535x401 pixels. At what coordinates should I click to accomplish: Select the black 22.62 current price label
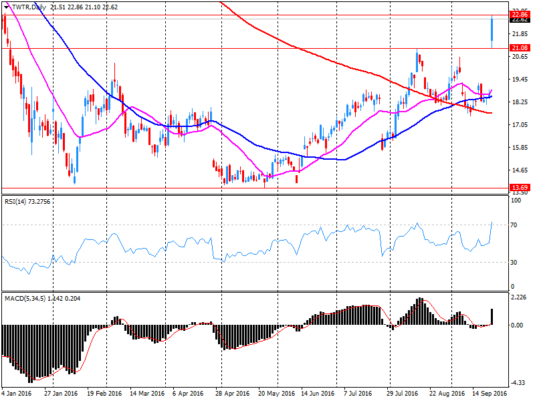(x=520, y=20)
